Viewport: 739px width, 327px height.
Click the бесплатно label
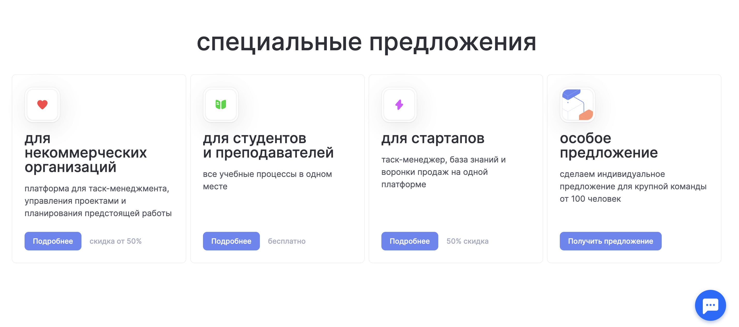click(287, 241)
